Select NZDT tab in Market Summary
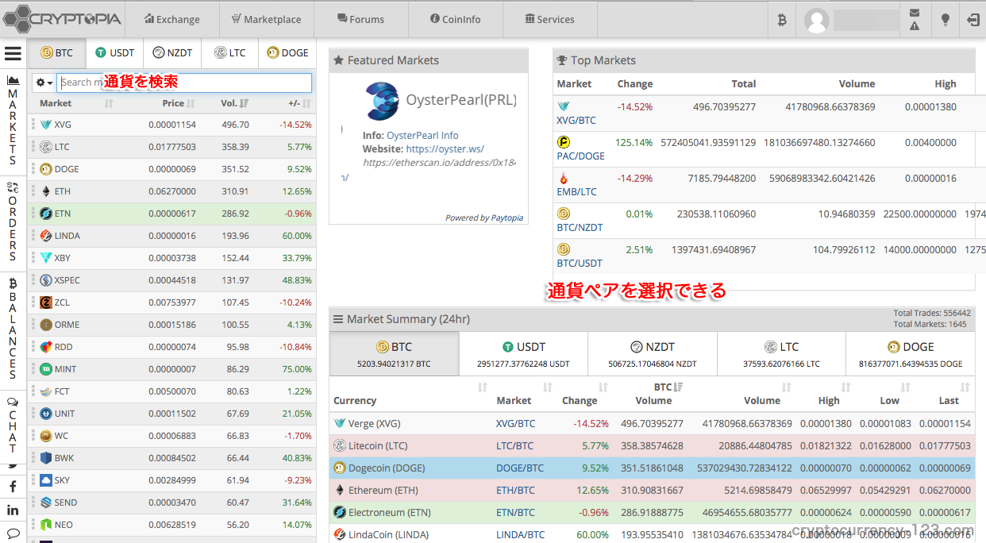 (653, 354)
